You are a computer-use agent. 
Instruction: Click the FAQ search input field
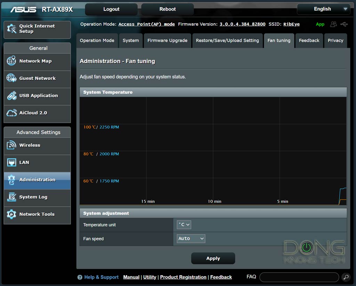click(x=299, y=277)
